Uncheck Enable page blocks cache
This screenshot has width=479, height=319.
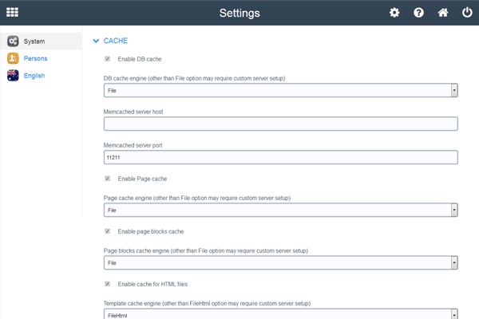click(108, 231)
